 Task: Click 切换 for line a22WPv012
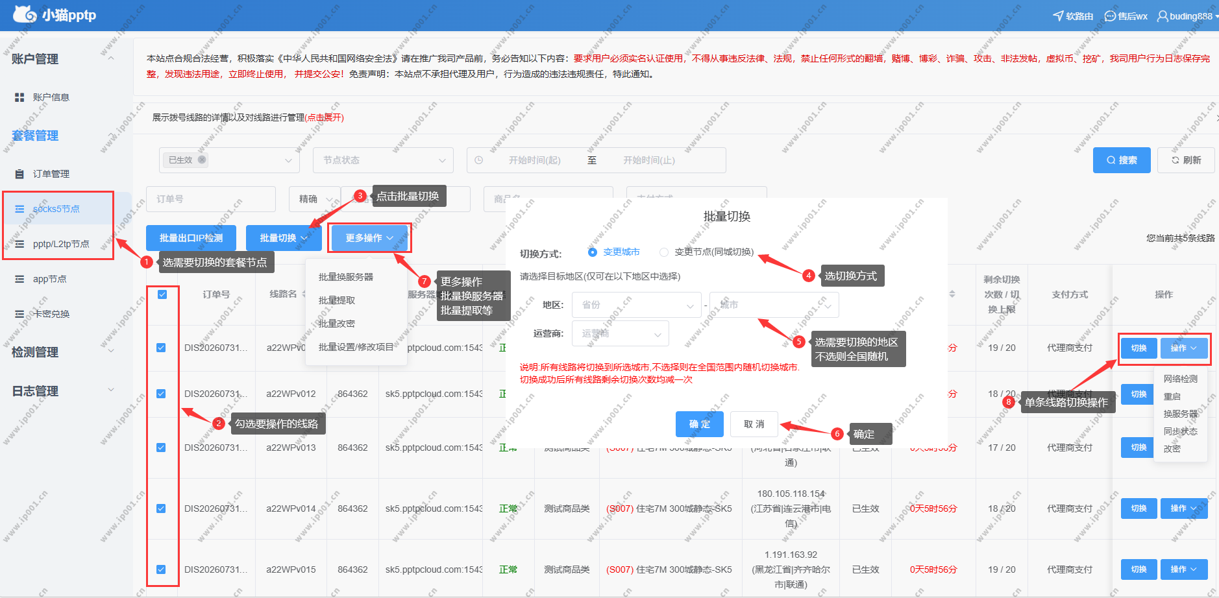pos(1139,394)
